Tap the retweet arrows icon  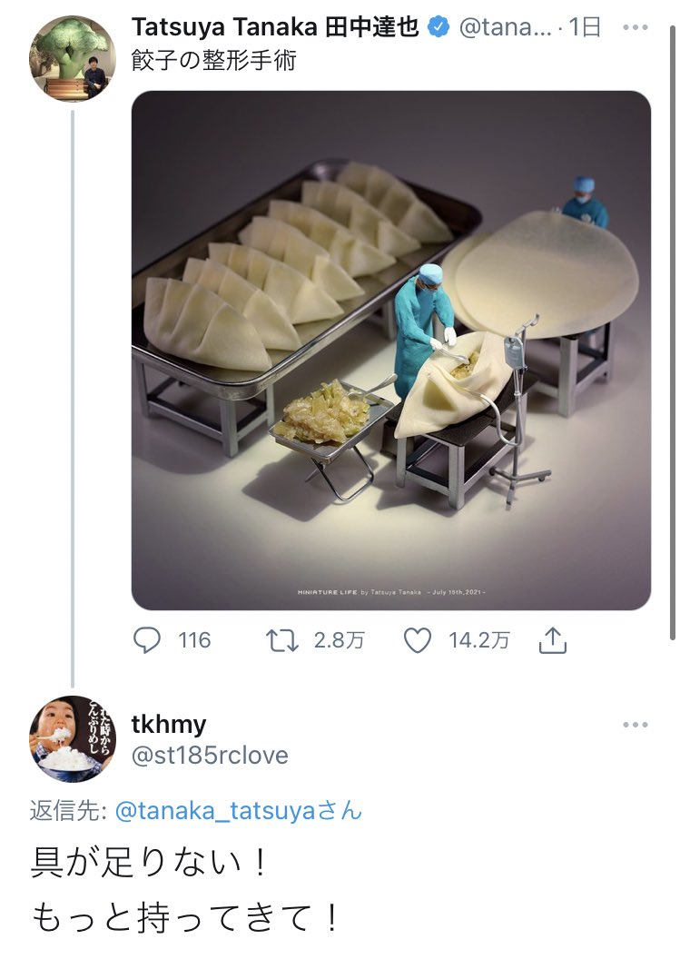click(x=281, y=641)
